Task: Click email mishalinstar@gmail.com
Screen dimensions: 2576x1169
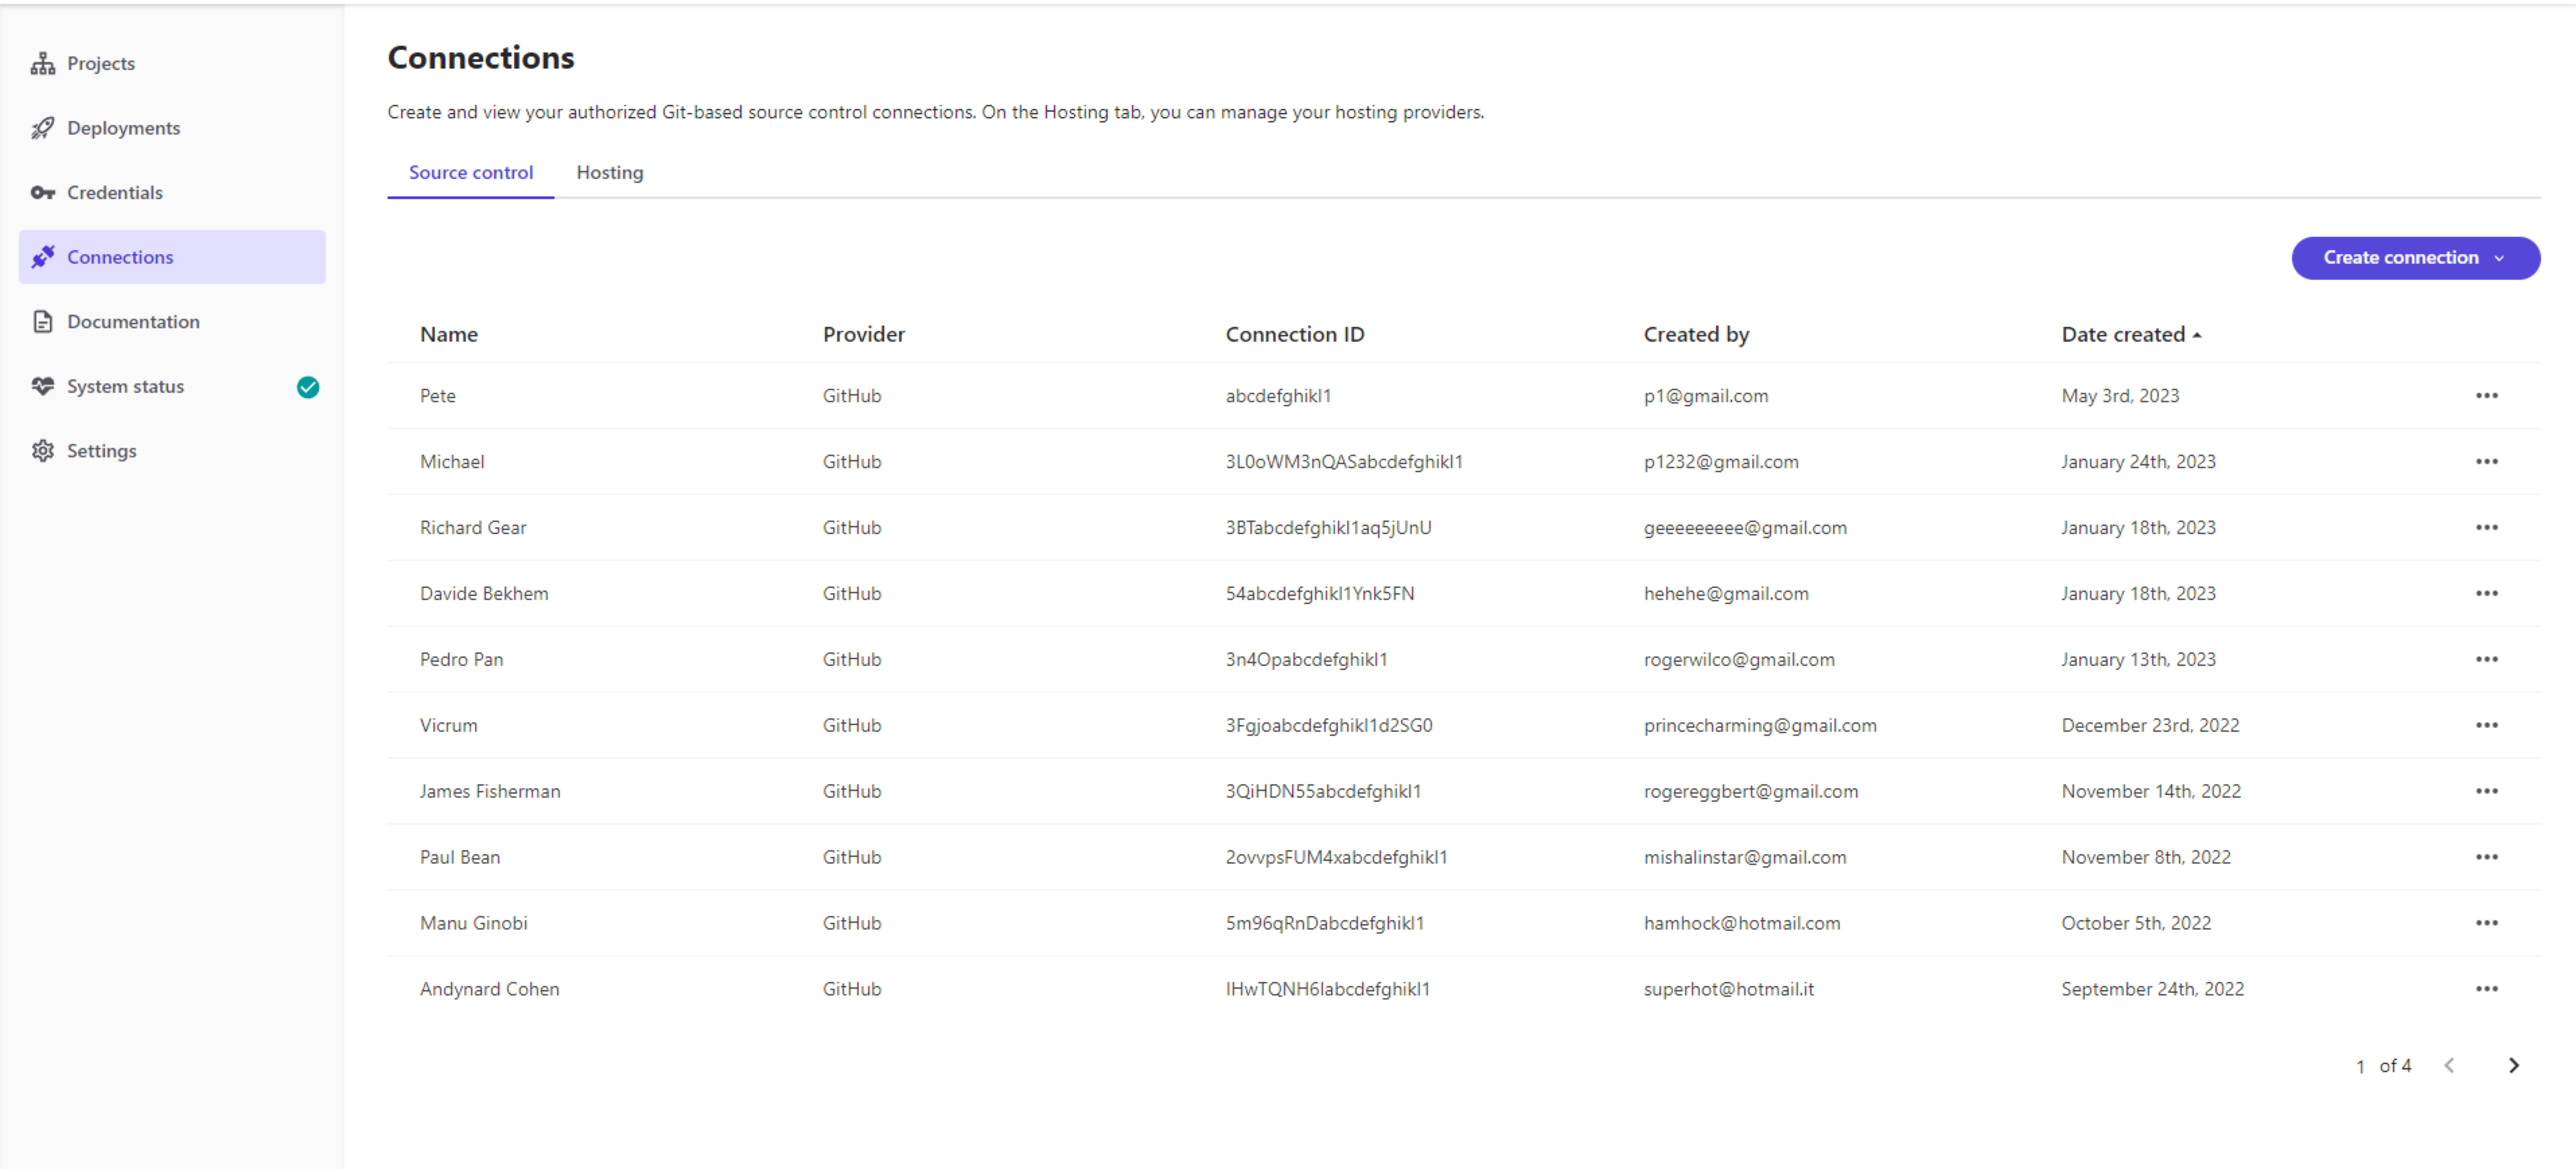Action: click(1745, 857)
